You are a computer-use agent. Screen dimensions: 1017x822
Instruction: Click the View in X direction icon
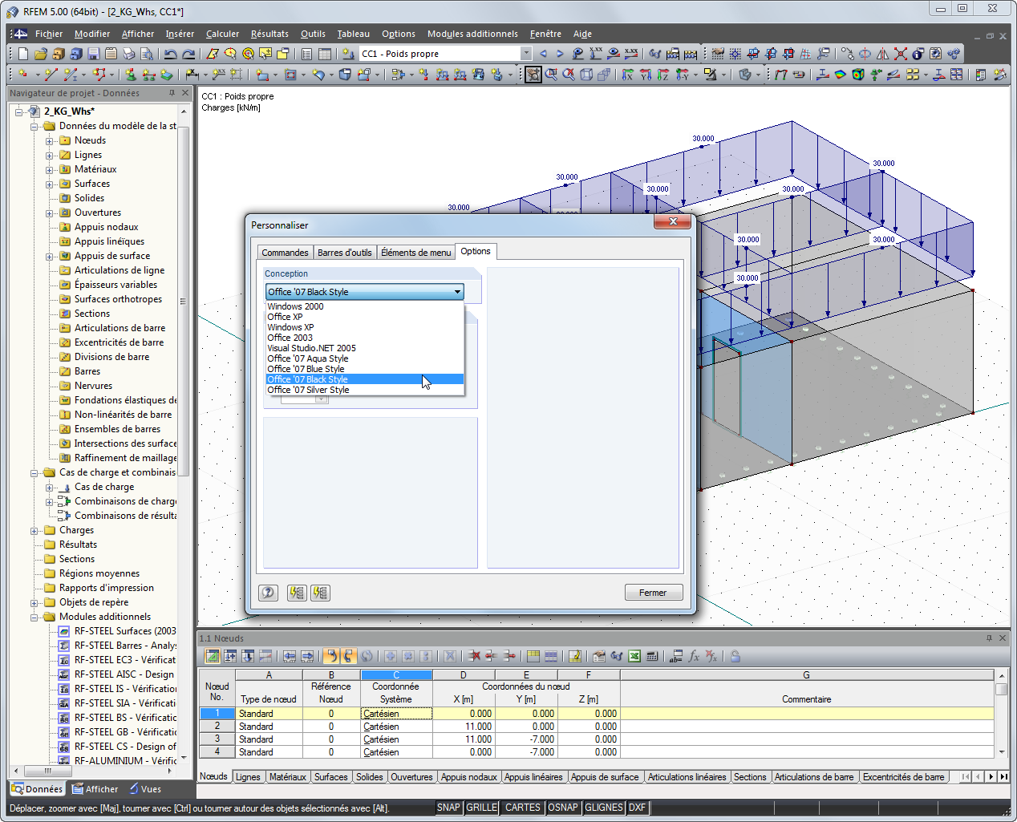tap(627, 75)
